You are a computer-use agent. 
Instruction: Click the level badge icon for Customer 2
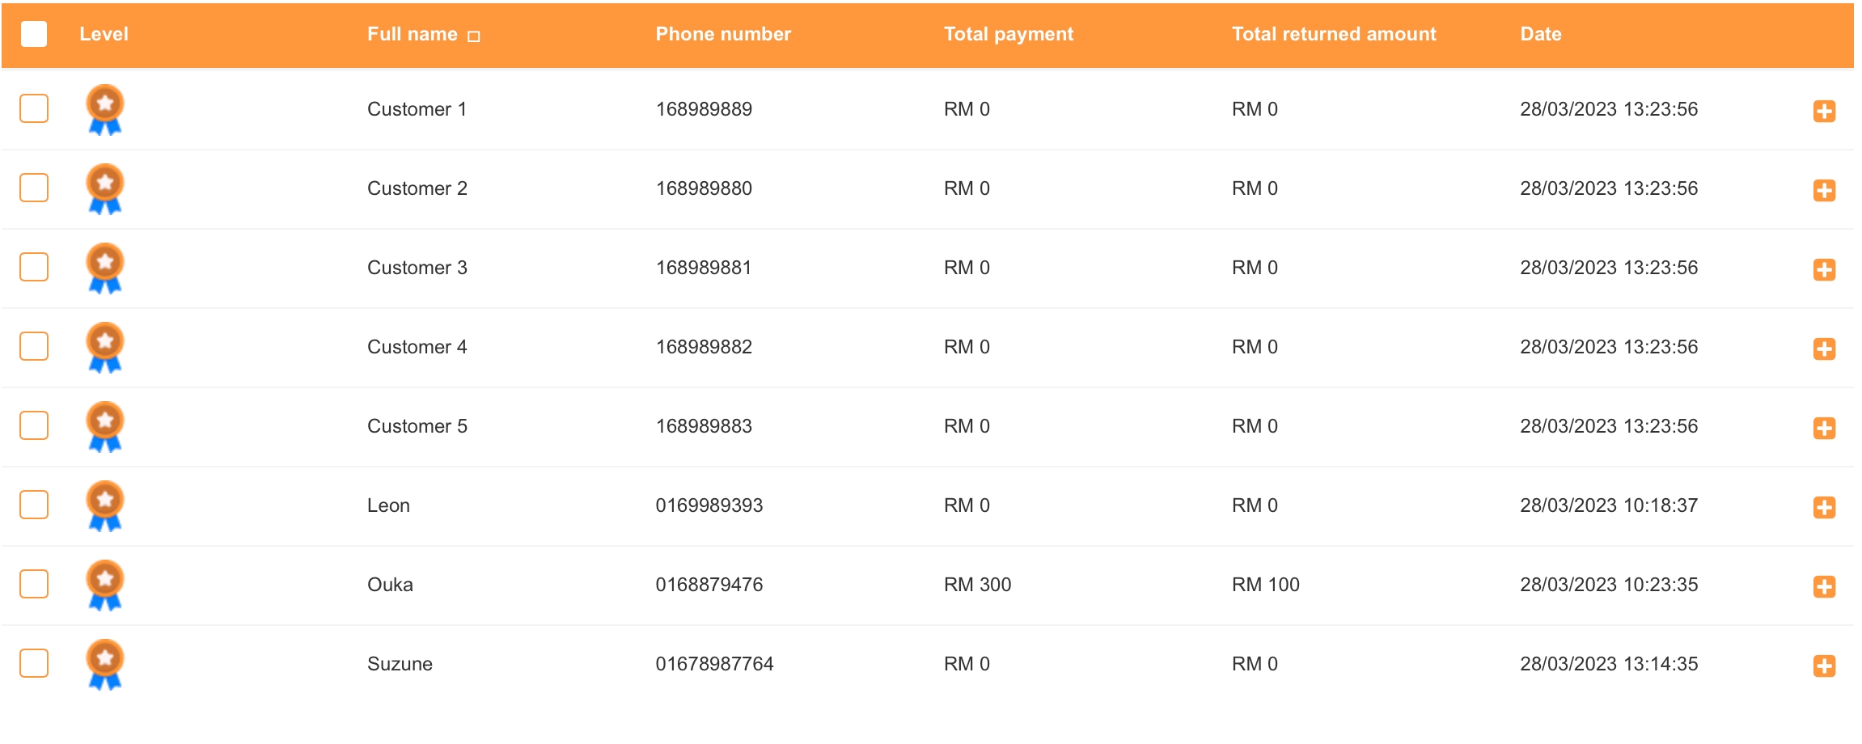pos(104,188)
